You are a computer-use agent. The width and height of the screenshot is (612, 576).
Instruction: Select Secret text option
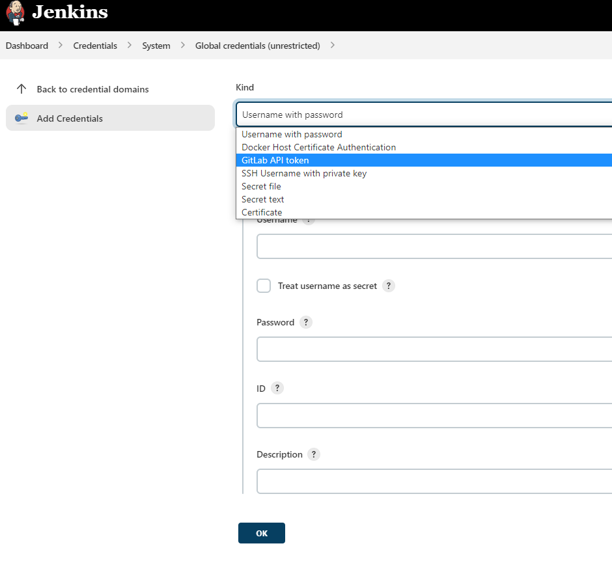[x=424, y=199]
